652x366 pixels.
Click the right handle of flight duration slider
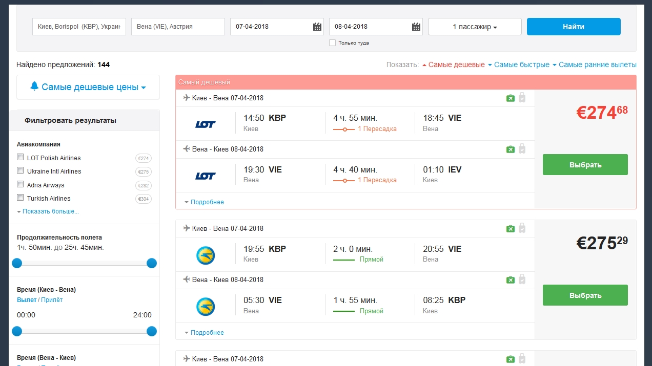[x=152, y=263]
